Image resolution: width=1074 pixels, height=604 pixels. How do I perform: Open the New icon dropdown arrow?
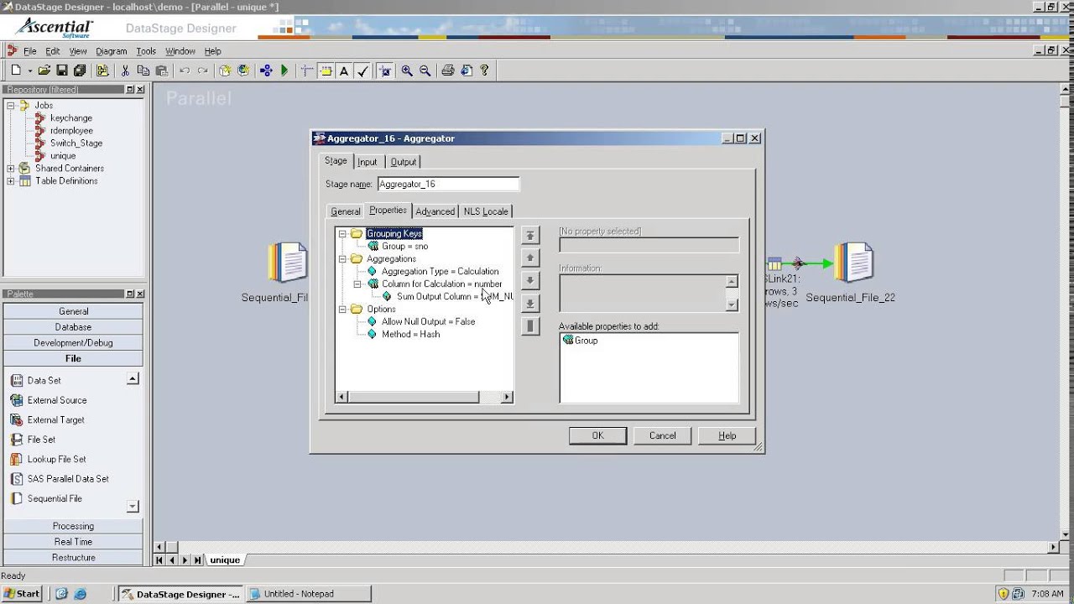tap(29, 71)
